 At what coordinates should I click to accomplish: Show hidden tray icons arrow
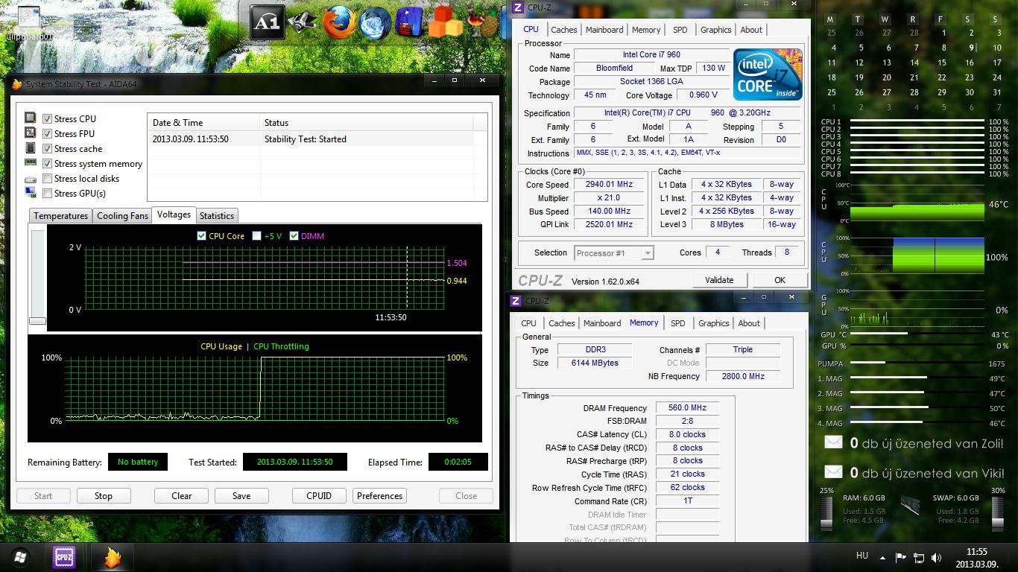pos(883,557)
